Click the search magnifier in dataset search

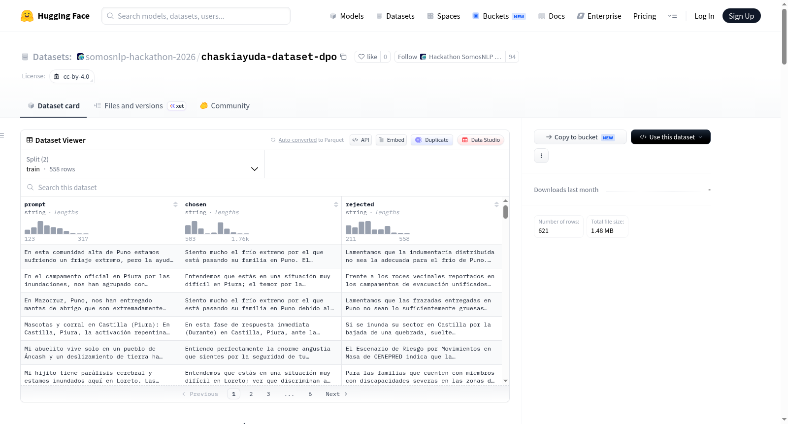tap(31, 188)
